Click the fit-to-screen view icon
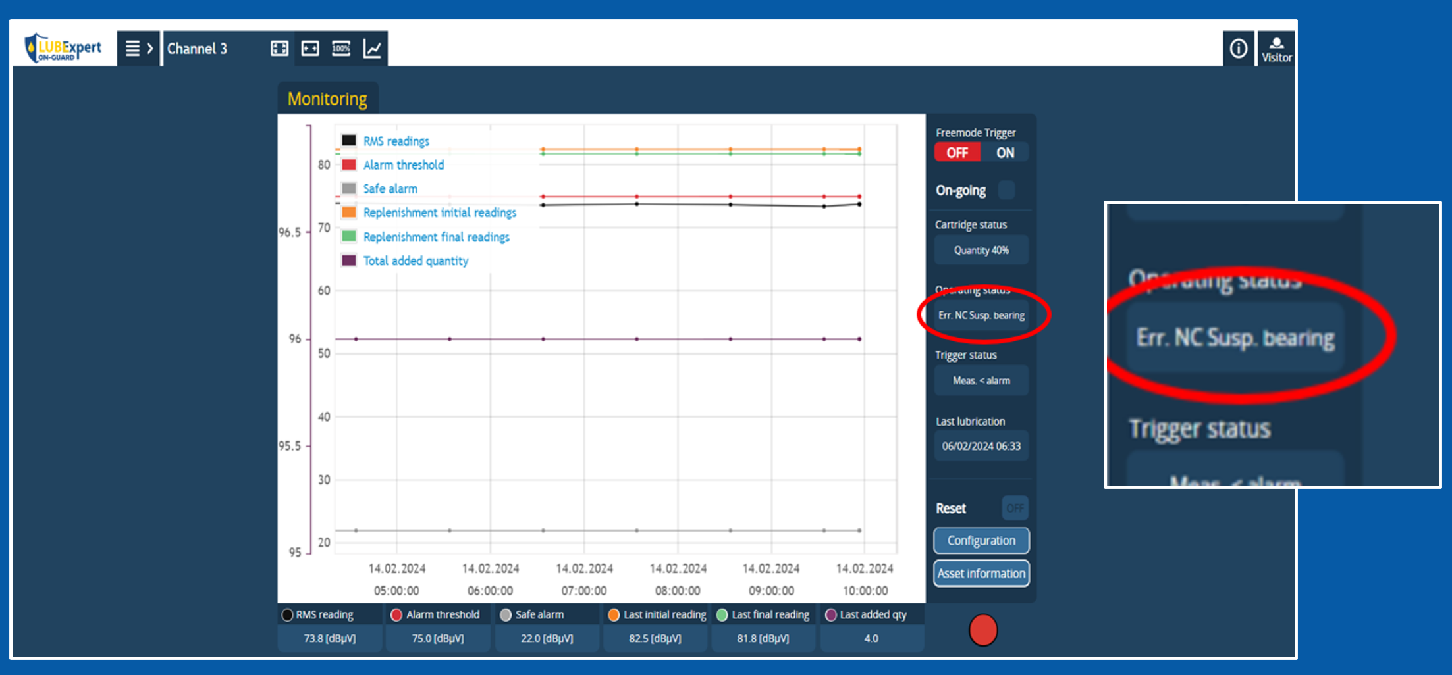Image resolution: width=1452 pixels, height=675 pixels. [x=279, y=49]
